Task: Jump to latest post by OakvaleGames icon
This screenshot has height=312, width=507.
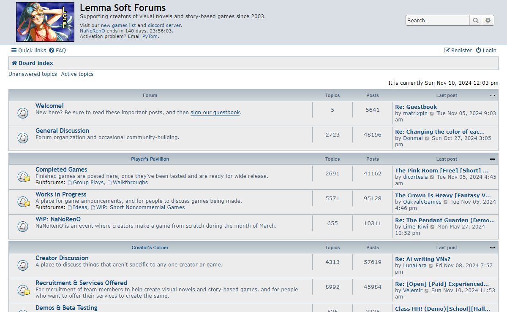Action: (x=446, y=202)
